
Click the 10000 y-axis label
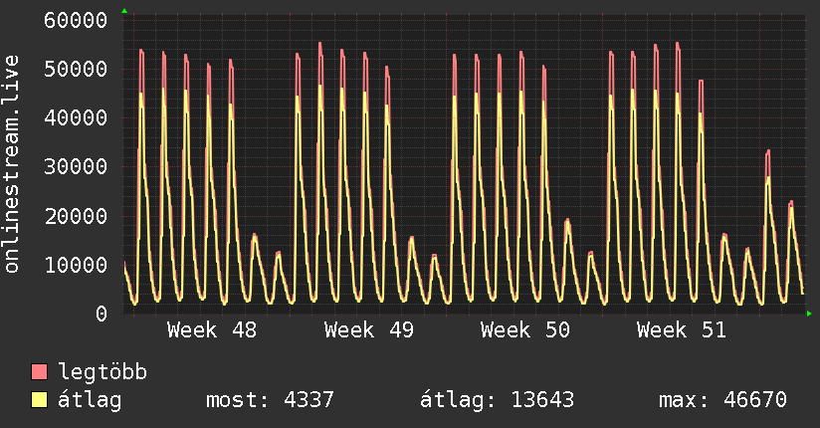[x=76, y=265]
